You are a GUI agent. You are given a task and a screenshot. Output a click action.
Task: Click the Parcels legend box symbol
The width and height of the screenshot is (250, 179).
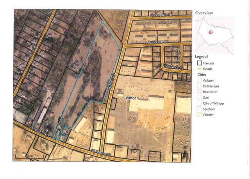pos(199,63)
